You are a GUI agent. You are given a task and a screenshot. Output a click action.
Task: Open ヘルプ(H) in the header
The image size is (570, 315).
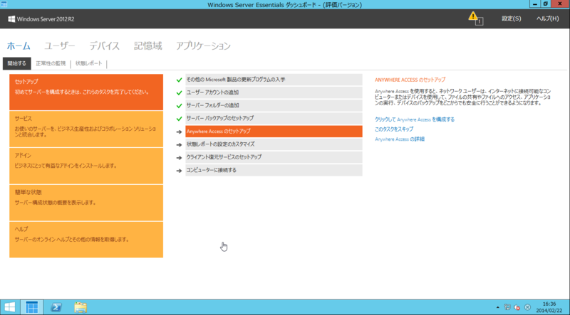[x=547, y=18]
